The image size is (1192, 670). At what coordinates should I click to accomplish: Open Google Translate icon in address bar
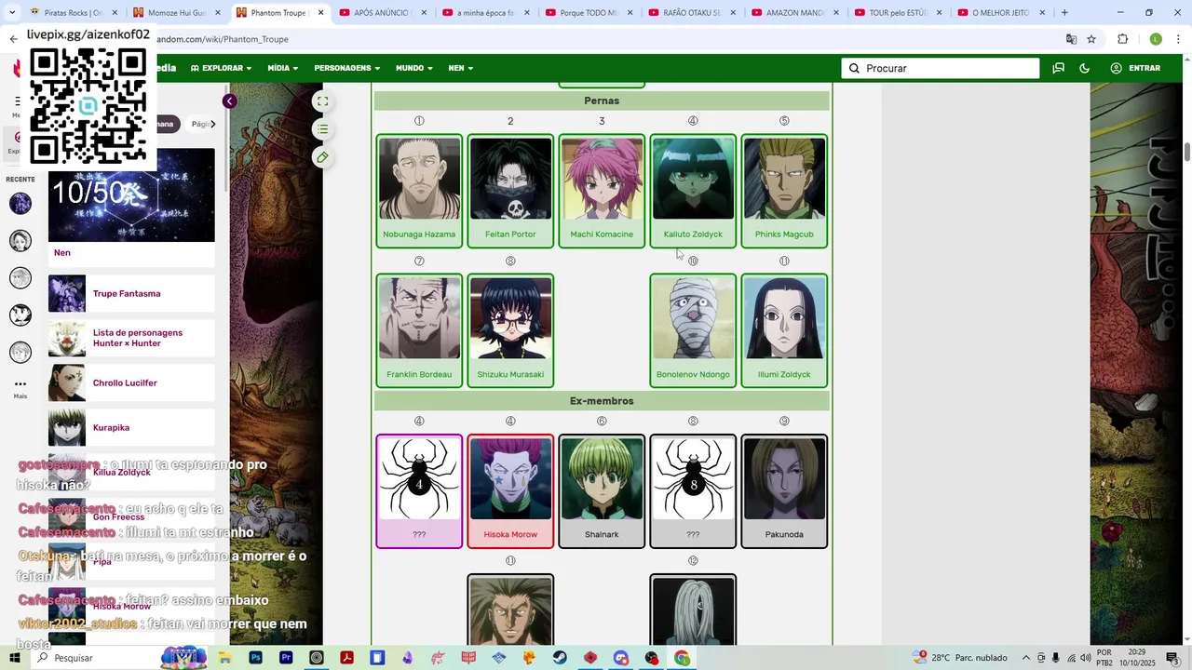[x=1071, y=39]
